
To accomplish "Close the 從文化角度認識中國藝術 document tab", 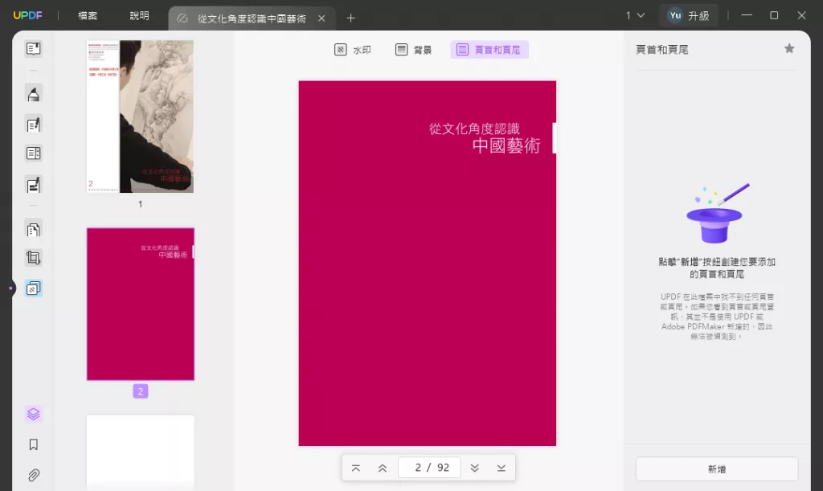I will point(321,18).
